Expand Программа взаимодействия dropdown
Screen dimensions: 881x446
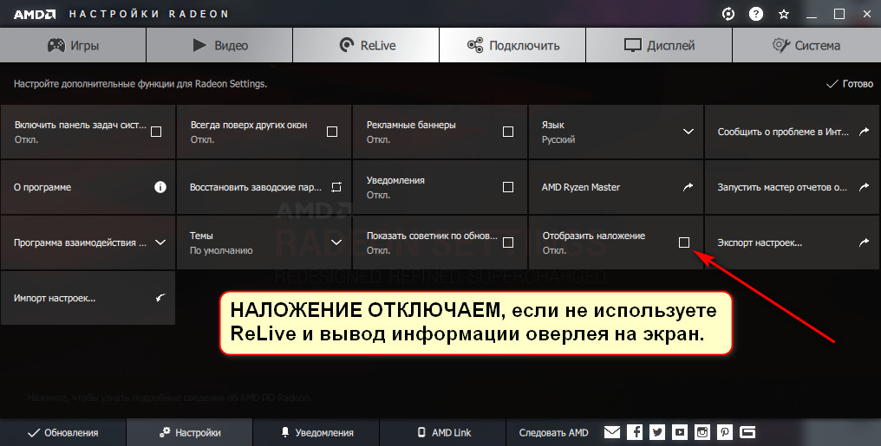[160, 242]
